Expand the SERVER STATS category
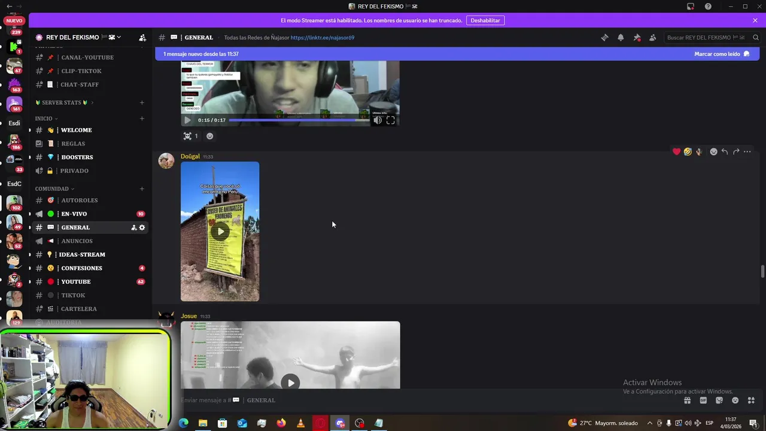Screen dimensions: 766x431 coord(64,102)
